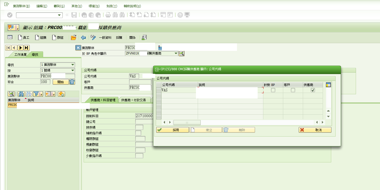Viewport: 380px width, 190px height.
Task: Click the VAS company code cell in popup
Action: pyautogui.click(x=179, y=90)
